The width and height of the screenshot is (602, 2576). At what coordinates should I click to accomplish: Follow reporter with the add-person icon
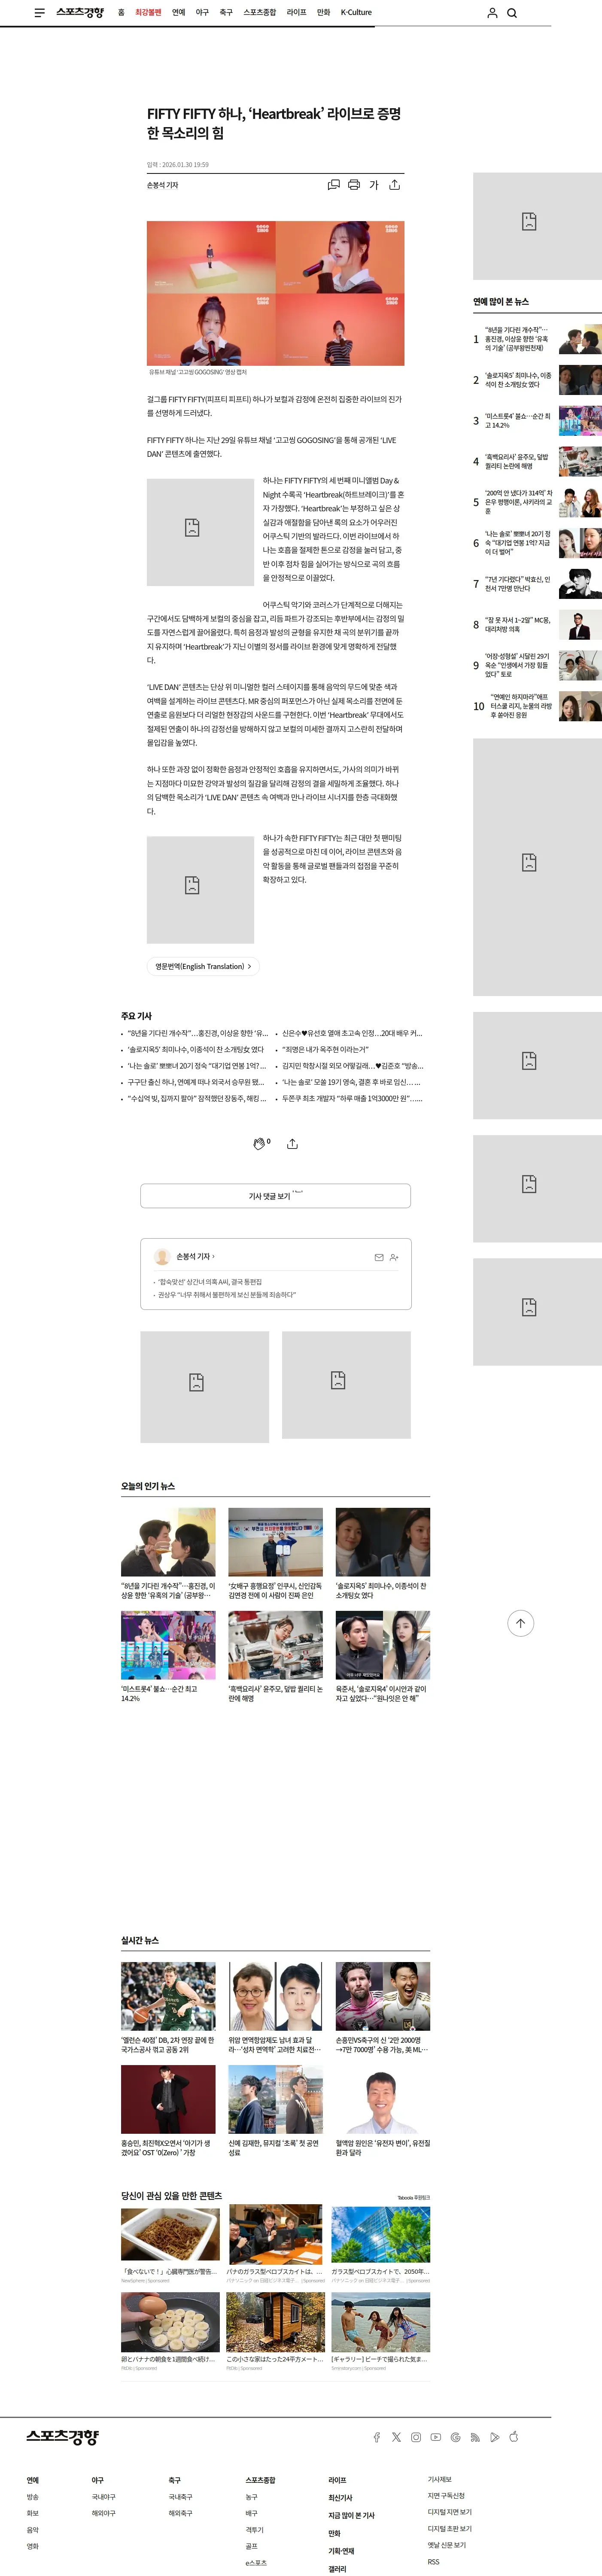tap(394, 1257)
